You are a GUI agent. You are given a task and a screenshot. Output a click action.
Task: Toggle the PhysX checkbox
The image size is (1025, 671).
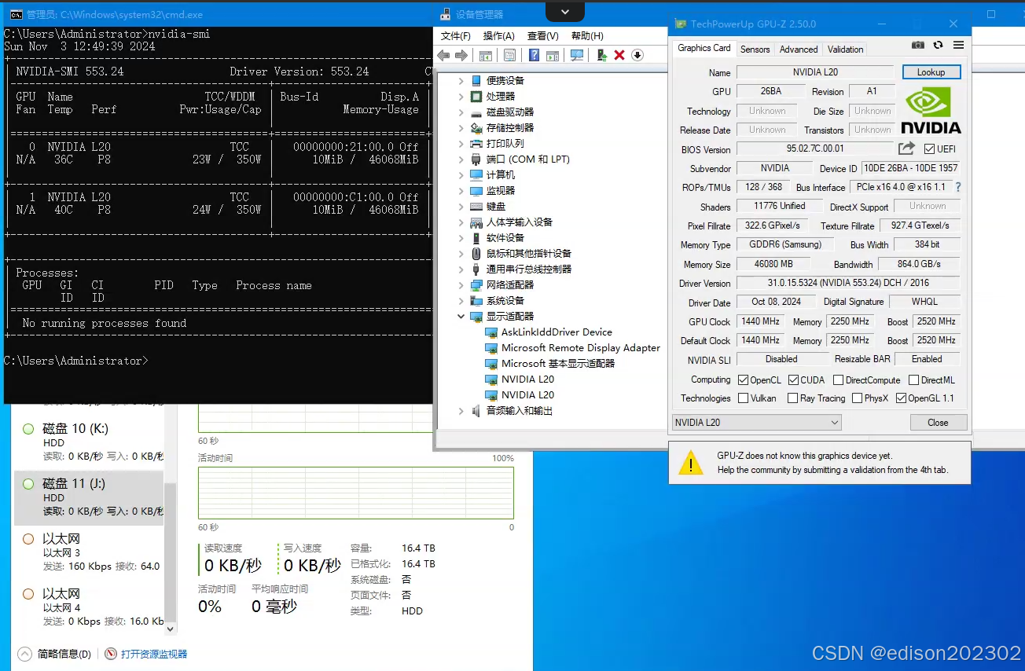857,398
